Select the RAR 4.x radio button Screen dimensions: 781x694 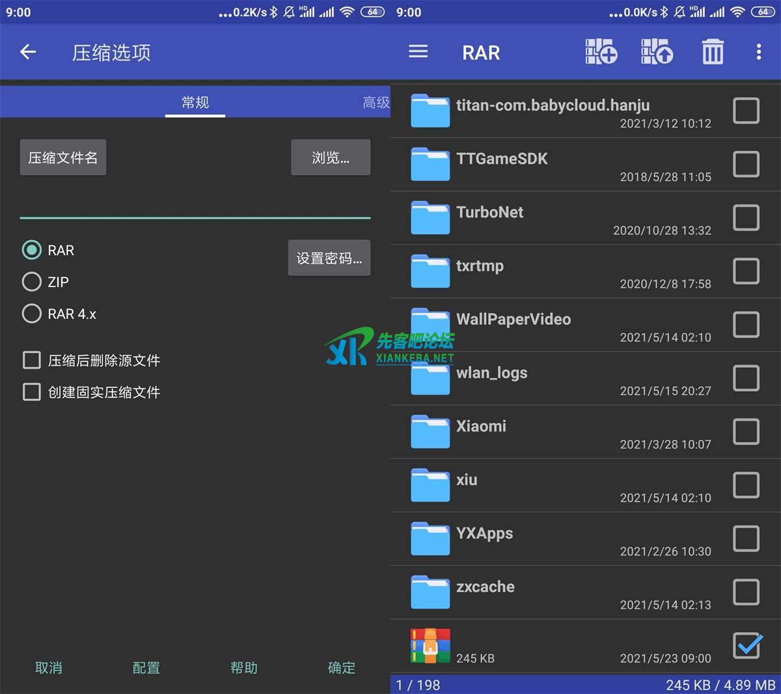[32, 314]
